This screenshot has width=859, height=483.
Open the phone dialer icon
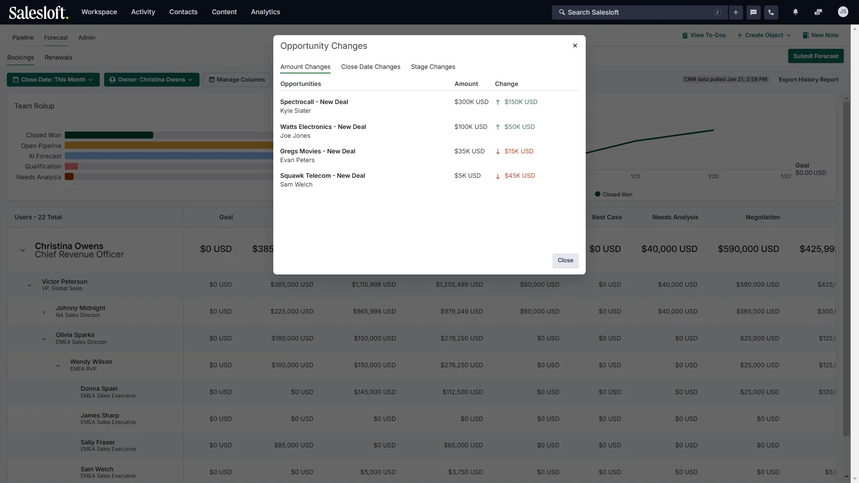click(771, 12)
